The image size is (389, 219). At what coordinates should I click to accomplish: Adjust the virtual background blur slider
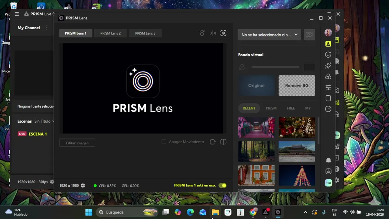pyautogui.click(x=275, y=67)
